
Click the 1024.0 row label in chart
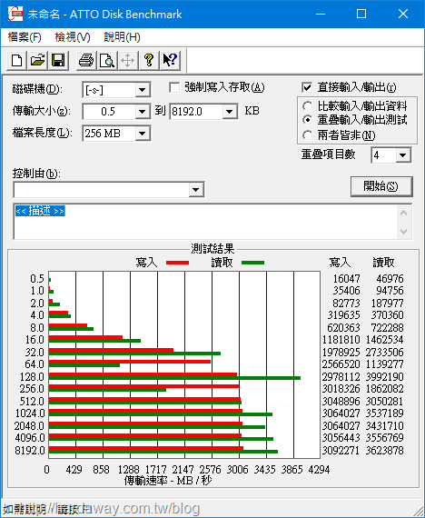30,413
